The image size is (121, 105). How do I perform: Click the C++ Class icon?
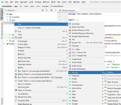[70, 49]
